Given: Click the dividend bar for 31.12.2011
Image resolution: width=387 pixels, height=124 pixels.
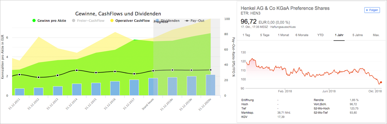Looking at the screenshot, I should (20, 92).
